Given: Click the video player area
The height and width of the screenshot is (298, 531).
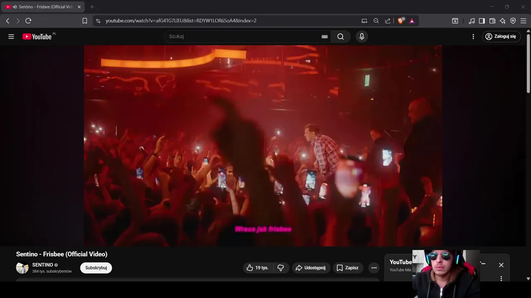Looking at the screenshot, I should pos(263,146).
